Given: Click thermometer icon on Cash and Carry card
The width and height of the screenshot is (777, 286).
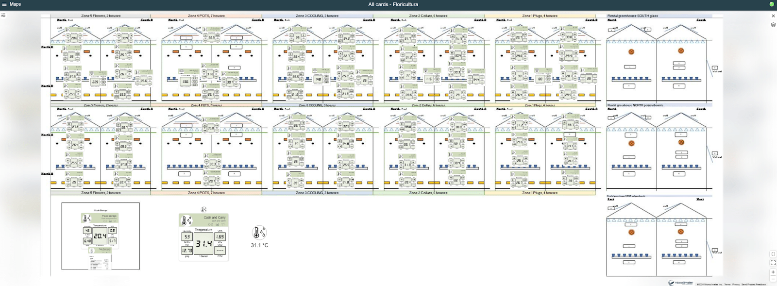Looking at the screenshot, I should tap(186, 221).
